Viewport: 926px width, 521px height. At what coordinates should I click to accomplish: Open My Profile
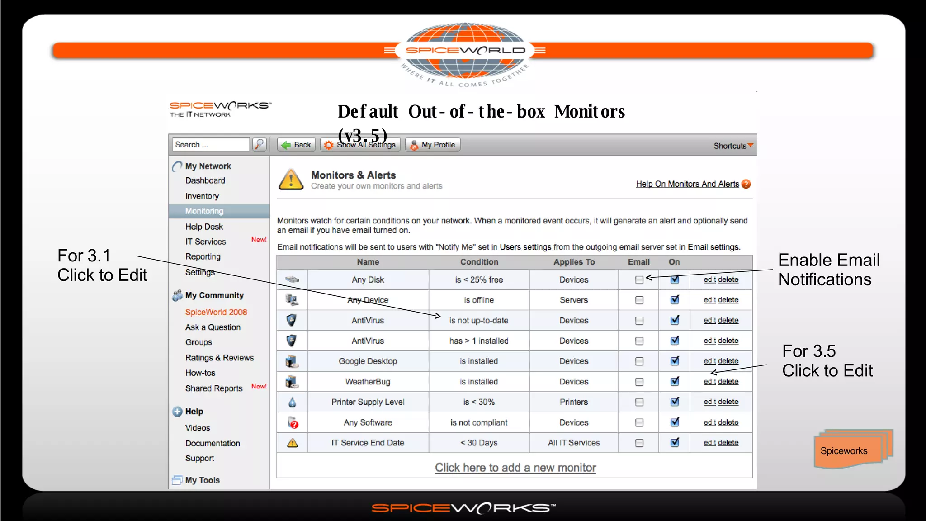pyautogui.click(x=433, y=145)
